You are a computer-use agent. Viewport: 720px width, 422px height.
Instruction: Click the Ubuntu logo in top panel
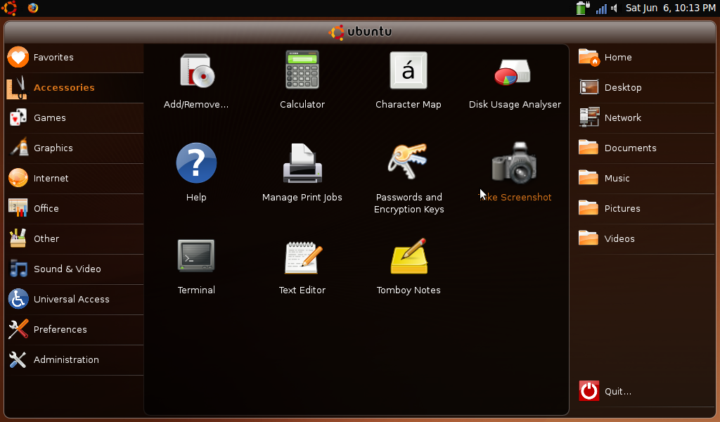[x=9, y=8]
